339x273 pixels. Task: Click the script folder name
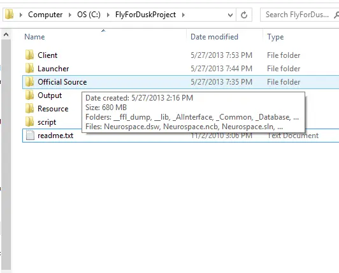pyautogui.click(x=47, y=122)
